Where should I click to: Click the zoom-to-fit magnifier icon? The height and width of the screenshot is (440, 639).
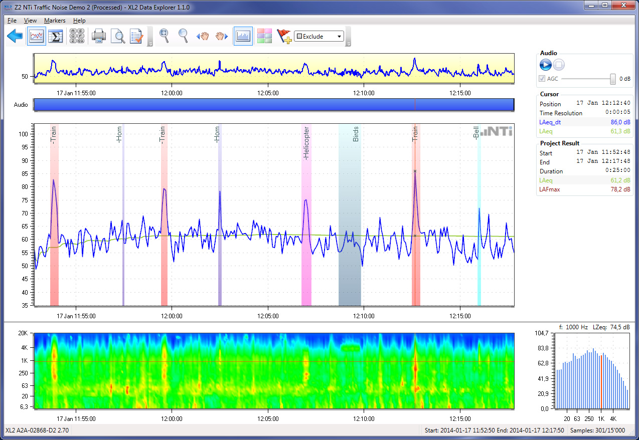(x=164, y=35)
